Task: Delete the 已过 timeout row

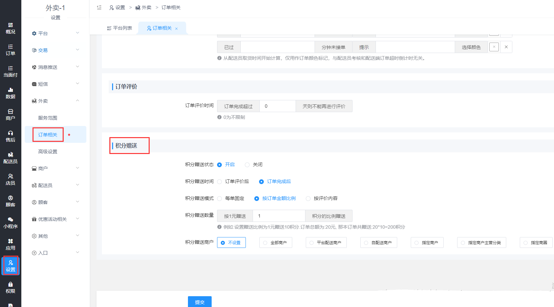Action: click(506, 47)
